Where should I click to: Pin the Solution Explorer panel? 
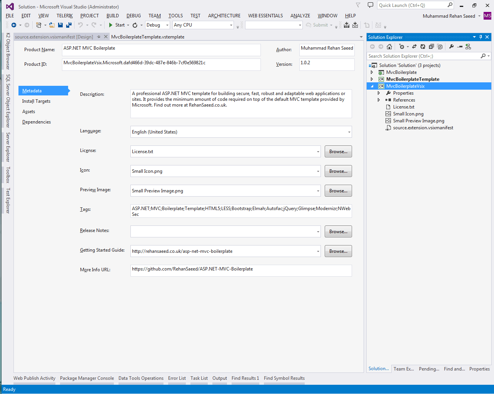(x=481, y=37)
